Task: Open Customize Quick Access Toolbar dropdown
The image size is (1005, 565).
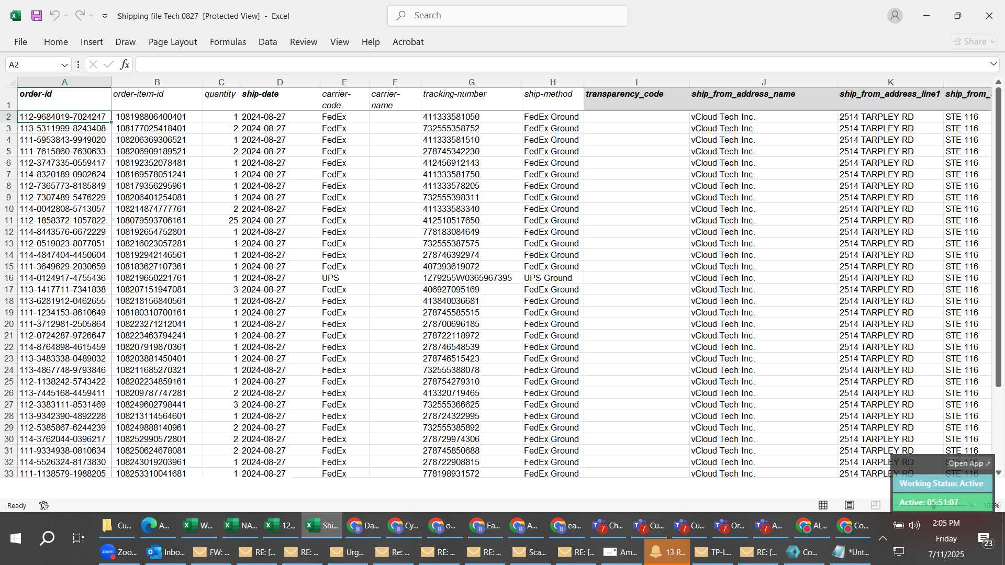Action: point(105,16)
